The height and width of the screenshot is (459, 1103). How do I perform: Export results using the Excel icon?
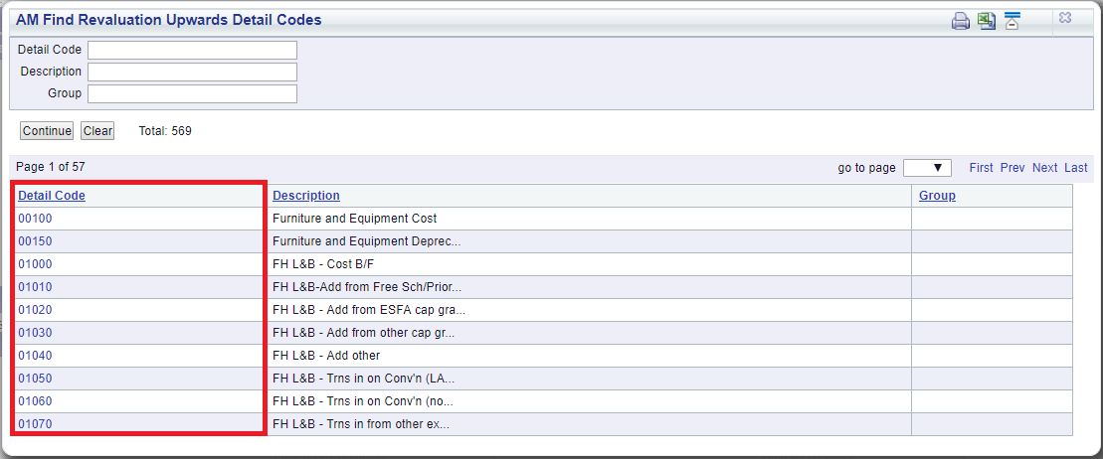[987, 21]
